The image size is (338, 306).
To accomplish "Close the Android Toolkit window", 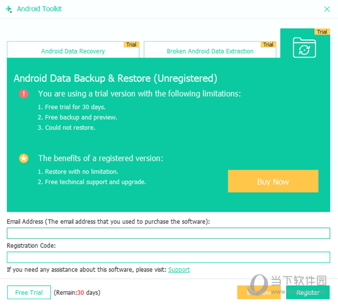I will 327,9.
